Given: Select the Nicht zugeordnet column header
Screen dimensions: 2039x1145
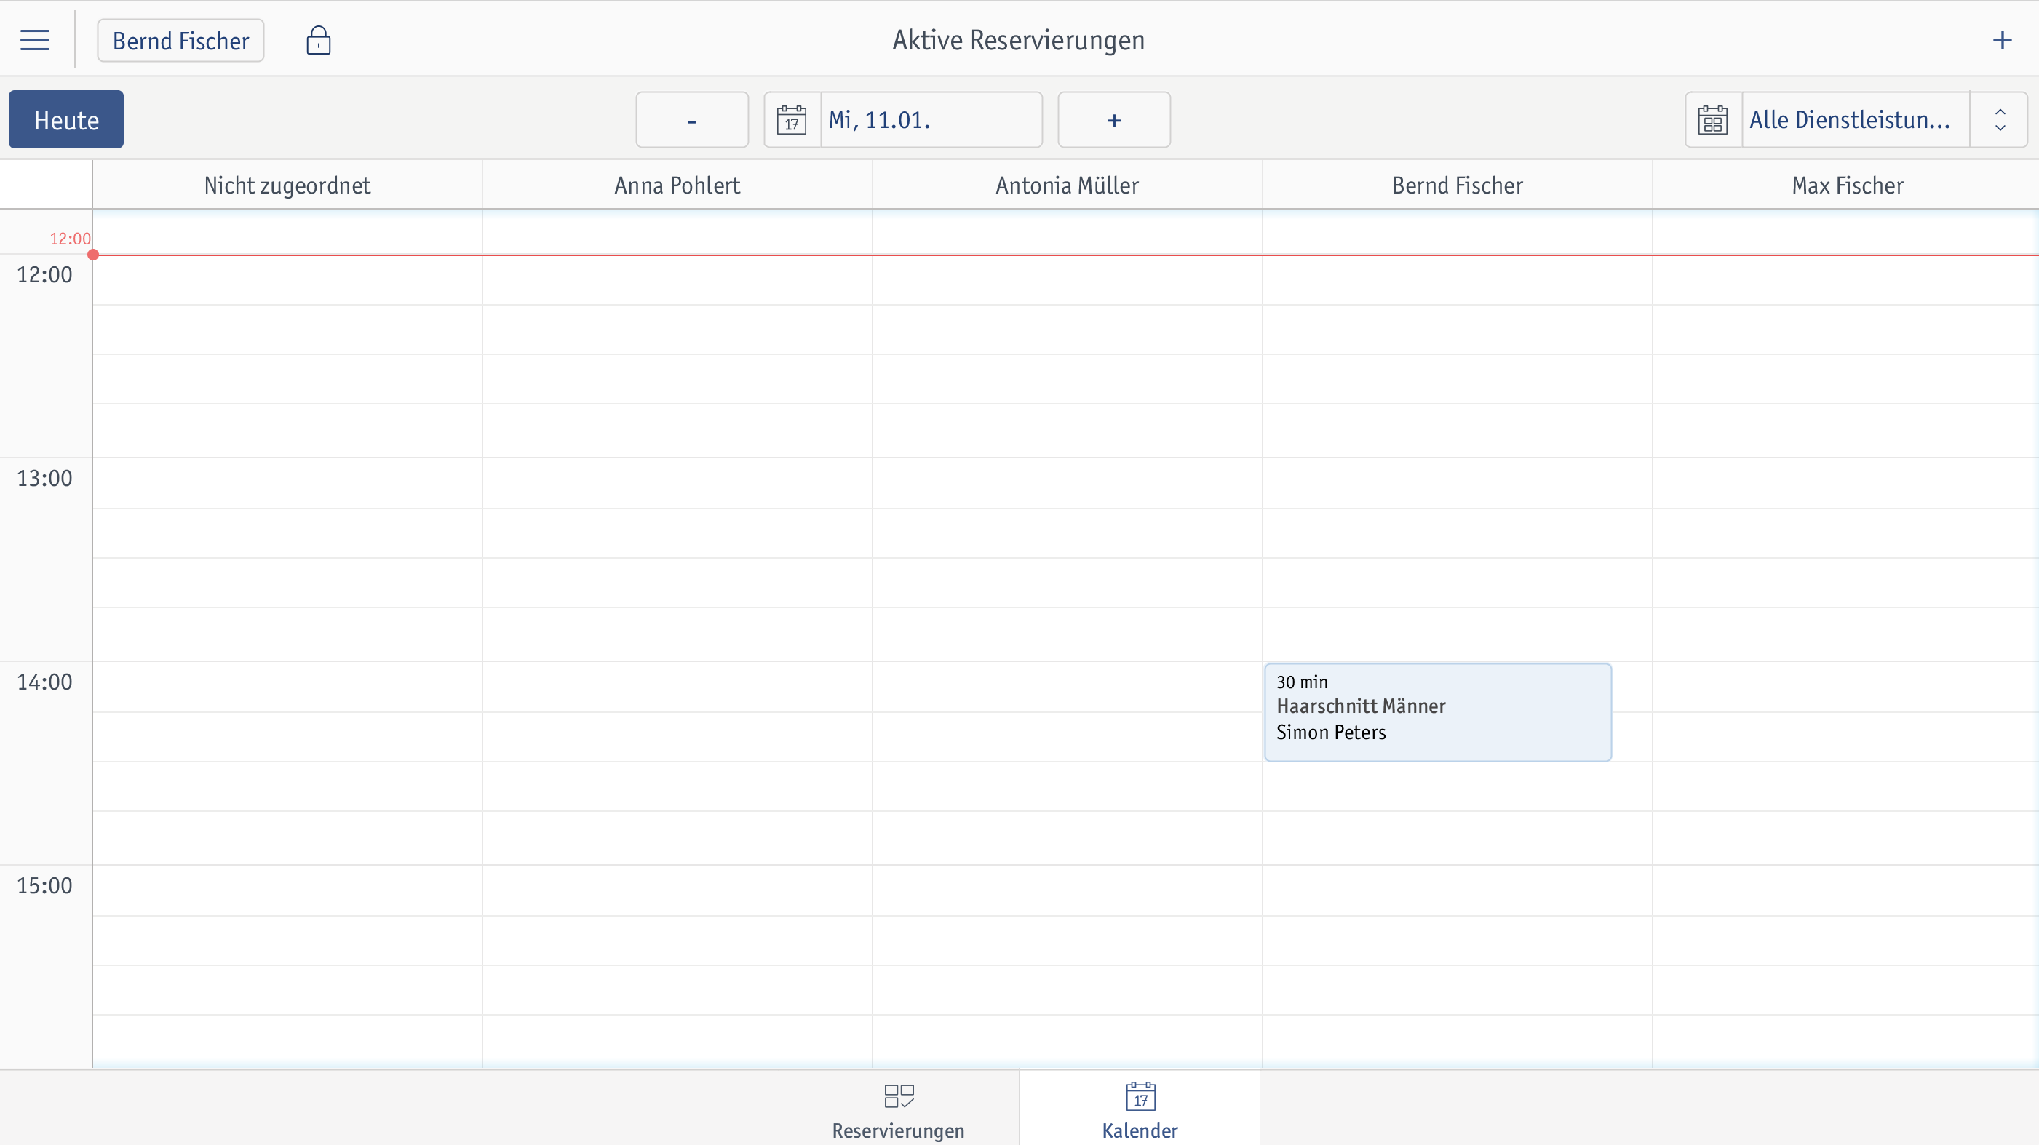Looking at the screenshot, I should [287, 185].
